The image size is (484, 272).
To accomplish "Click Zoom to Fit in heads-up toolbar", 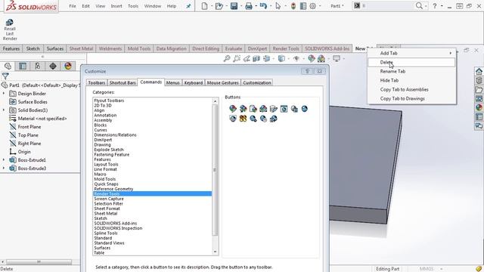I will point(227,58).
